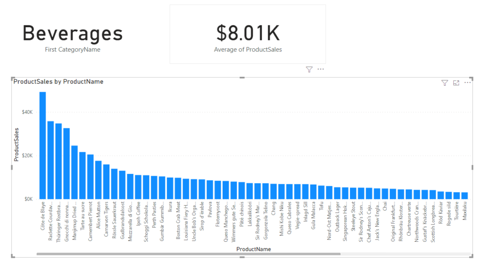Click the Thüringer Rostbratwurst bar
The image size is (481, 269).
coord(59,162)
